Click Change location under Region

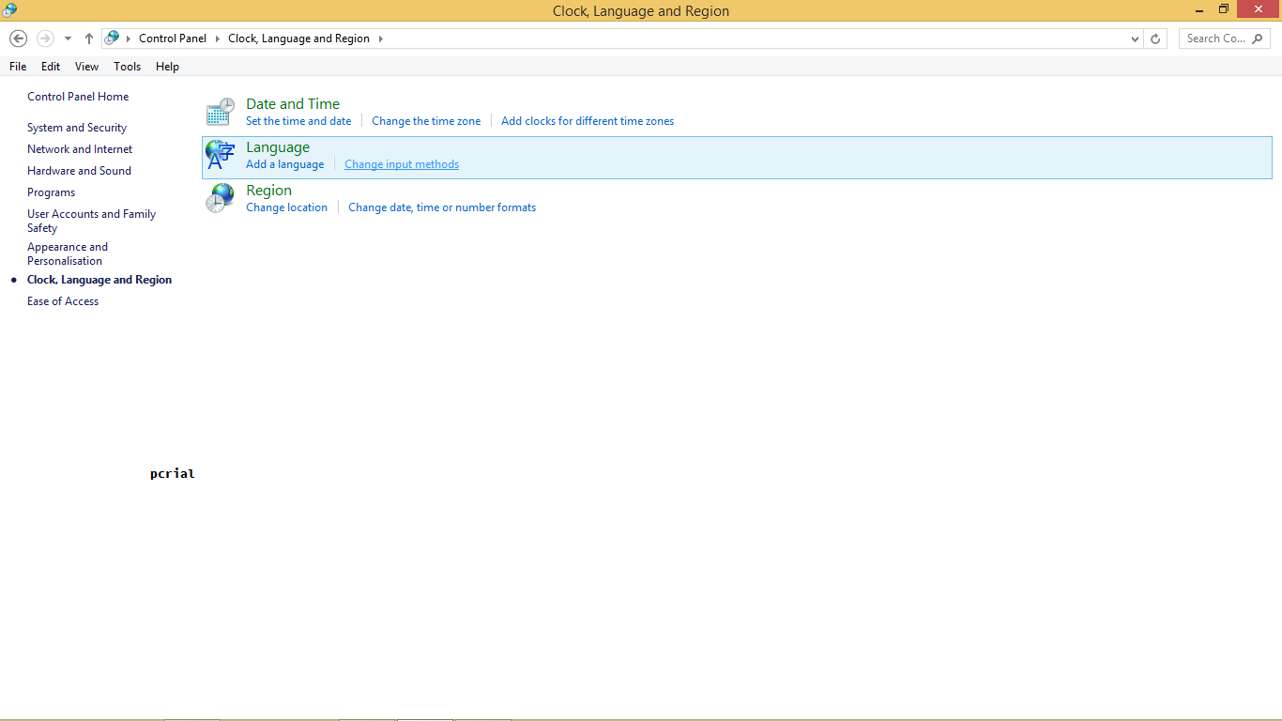[286, 207]
